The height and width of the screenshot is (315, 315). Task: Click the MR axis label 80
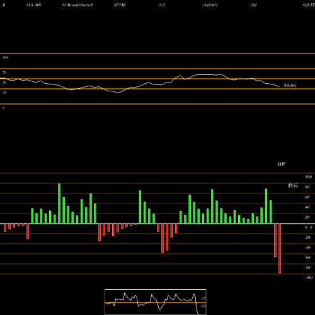coord(307,187)
